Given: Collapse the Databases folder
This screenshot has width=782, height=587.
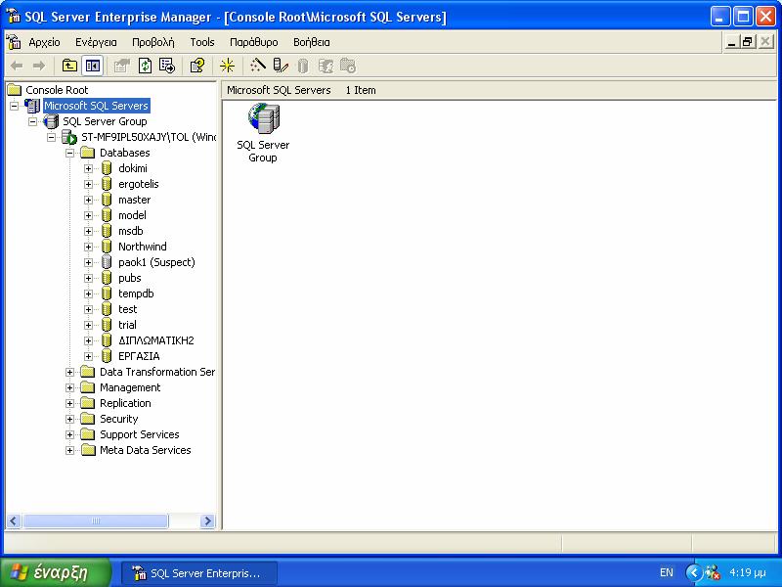Looking at the screenshot, I should (x=69, y=153).
